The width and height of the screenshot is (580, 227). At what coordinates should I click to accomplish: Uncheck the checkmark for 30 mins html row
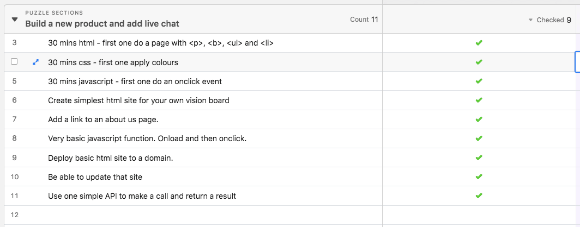(479, 43)
